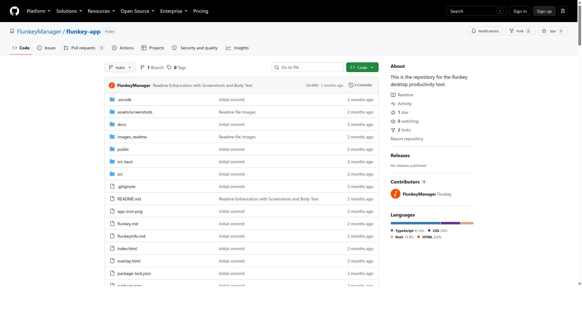Image resolution: width=582 pixels, height=327 pixels.
Task: Click the eye icon beside watching
Action: (393, 121)
